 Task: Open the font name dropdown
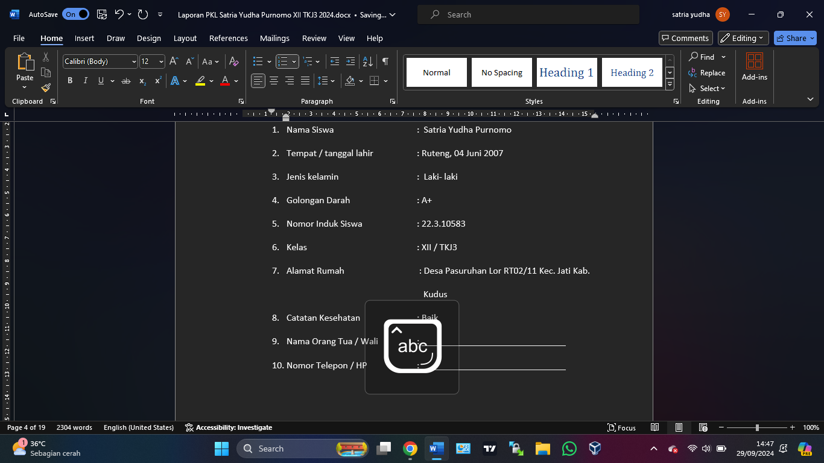134,61
